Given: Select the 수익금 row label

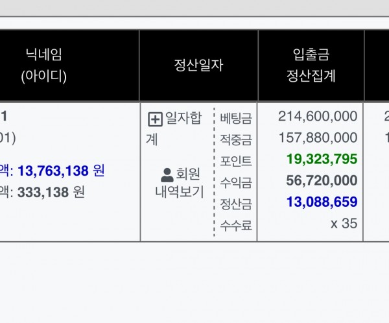Looking at the screenshot, I should tap(235, 182).
